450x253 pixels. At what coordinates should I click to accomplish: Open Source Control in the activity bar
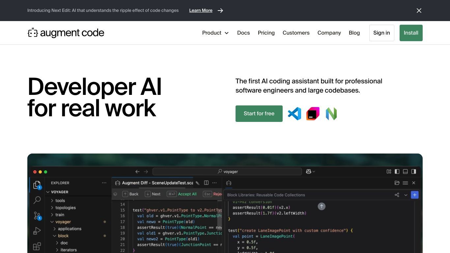(x=37, y=216)
